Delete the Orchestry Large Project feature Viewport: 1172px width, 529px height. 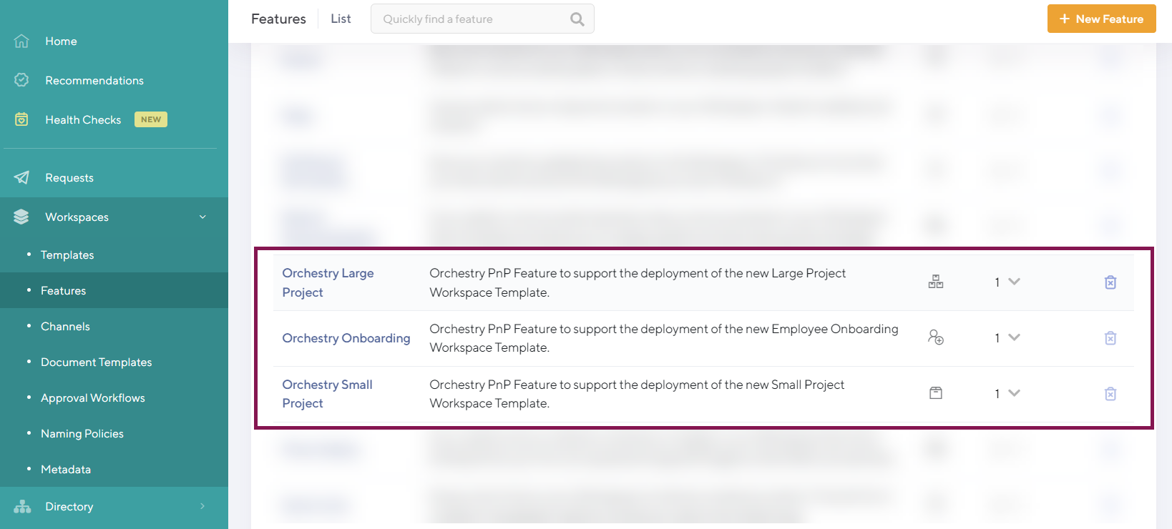[x=1110, y=282]
